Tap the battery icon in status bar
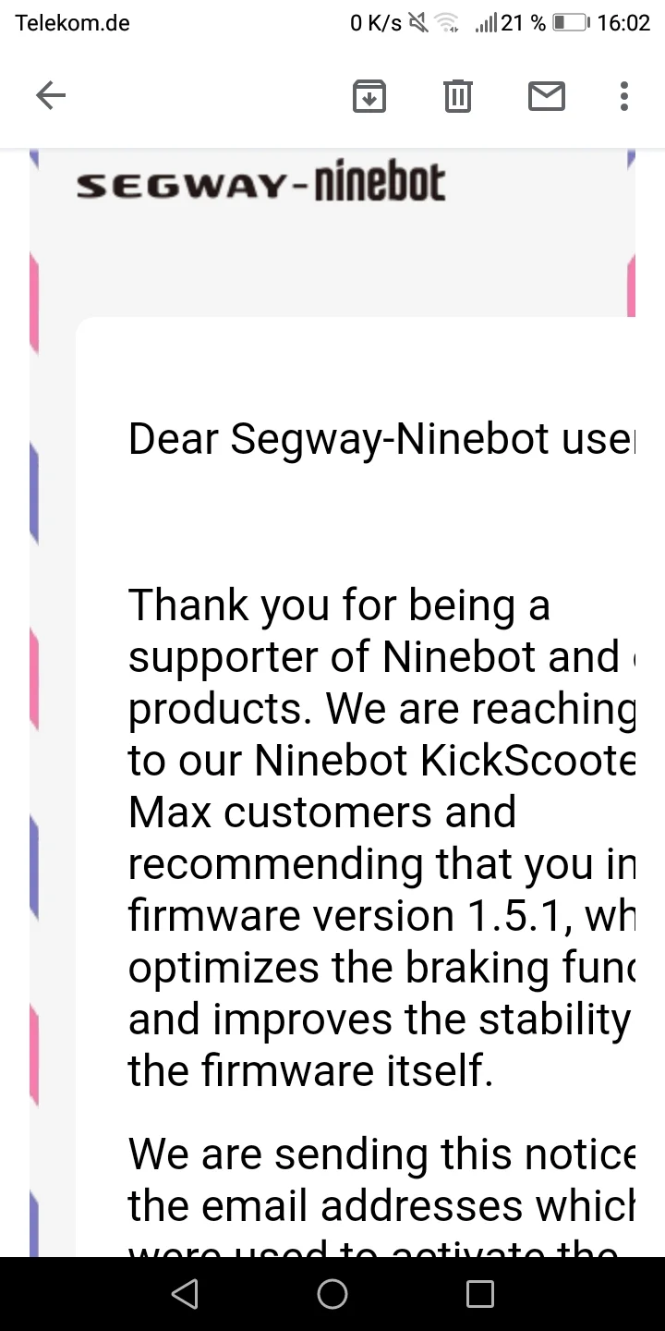The height and width of the screenshot is (1331, 665). [x=571, y=23]
